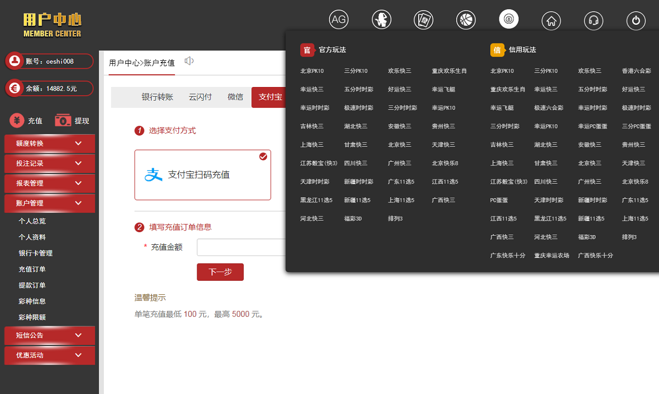The image size is (659, 394).
Task: Toggle the speaker announcement icon
Action: (189, 61)
